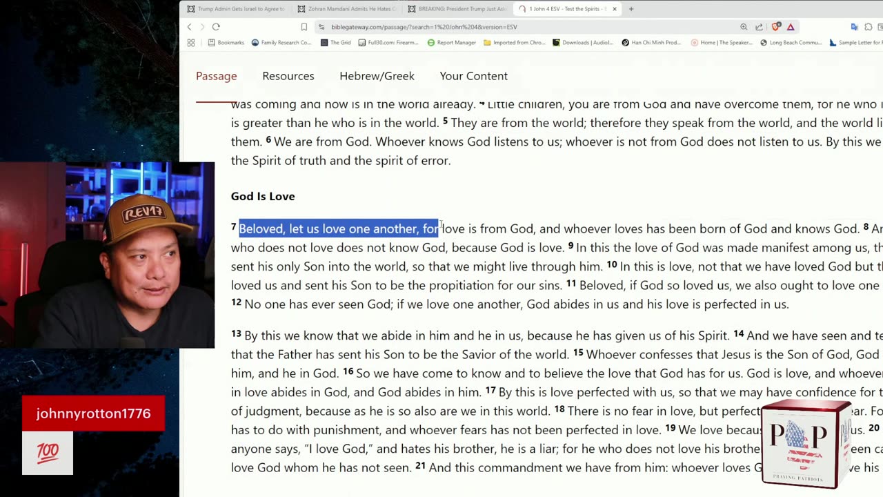Open the Sample Letter bookmark
The height and width of the screenshot is (497, 883).
coord(855,43)
